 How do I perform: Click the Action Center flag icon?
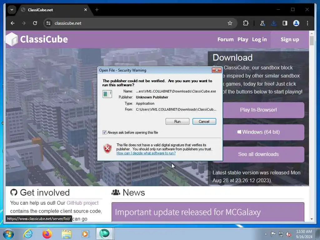(273, 234)
